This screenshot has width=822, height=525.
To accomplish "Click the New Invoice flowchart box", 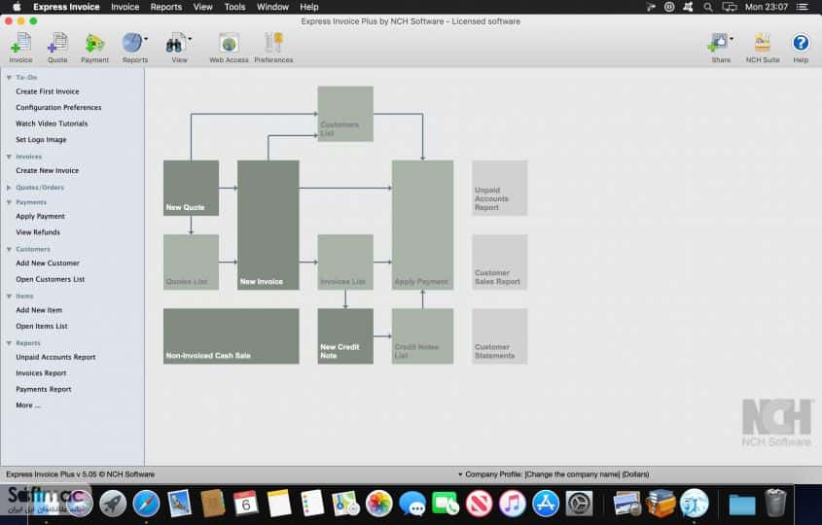I will [268, 225].
